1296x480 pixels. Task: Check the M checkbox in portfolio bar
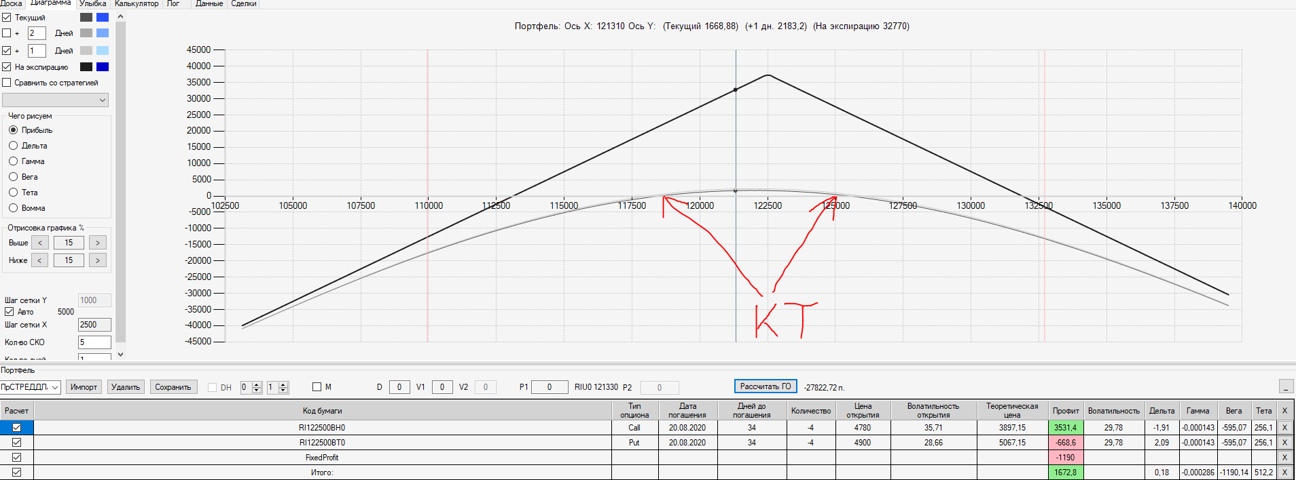[317, 387]
